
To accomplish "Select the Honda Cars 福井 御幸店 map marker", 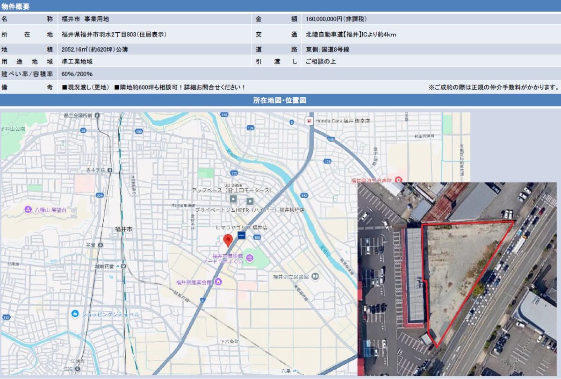I will (309, 121).
